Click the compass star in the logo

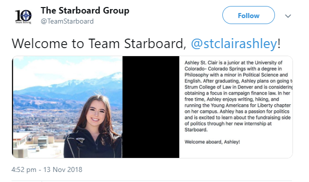[x=27, y=15]
